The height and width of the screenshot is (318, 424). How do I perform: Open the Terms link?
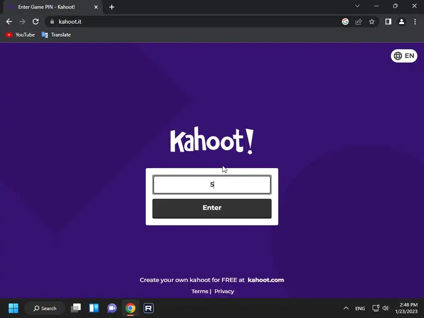(x=200, y=291)
